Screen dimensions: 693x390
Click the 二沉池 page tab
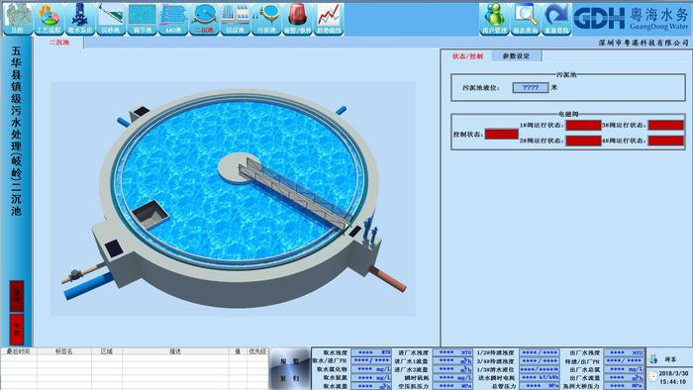tap(59, 43)
